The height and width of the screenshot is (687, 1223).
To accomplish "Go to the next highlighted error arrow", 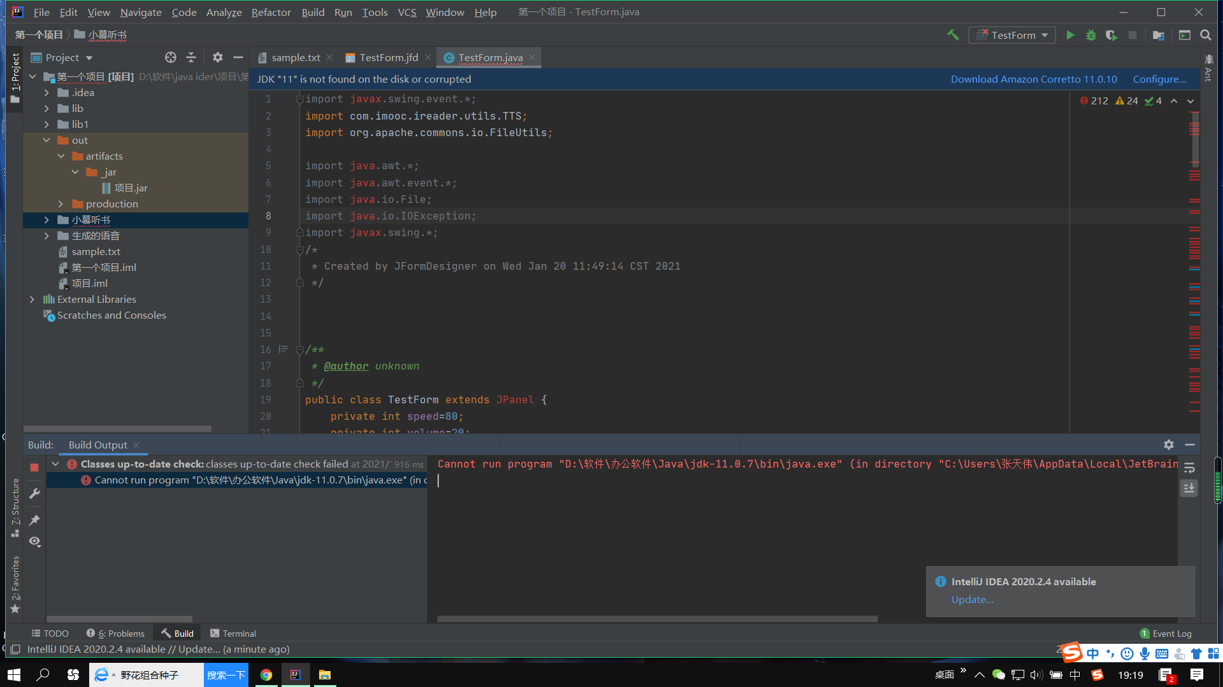I will click(1191, 101).
